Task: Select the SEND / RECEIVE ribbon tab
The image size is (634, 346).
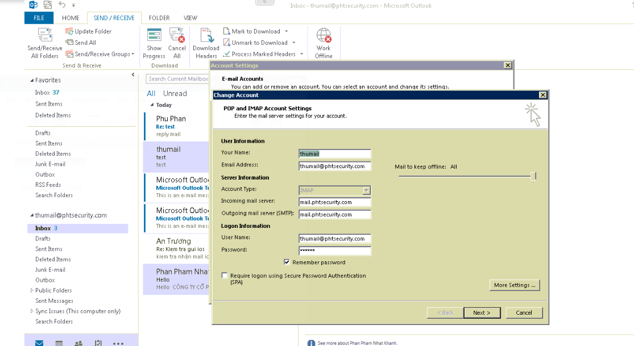Action: click(x=114, y=18)
